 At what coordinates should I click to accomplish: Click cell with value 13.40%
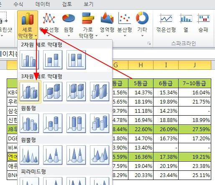[x=141, y=147]
